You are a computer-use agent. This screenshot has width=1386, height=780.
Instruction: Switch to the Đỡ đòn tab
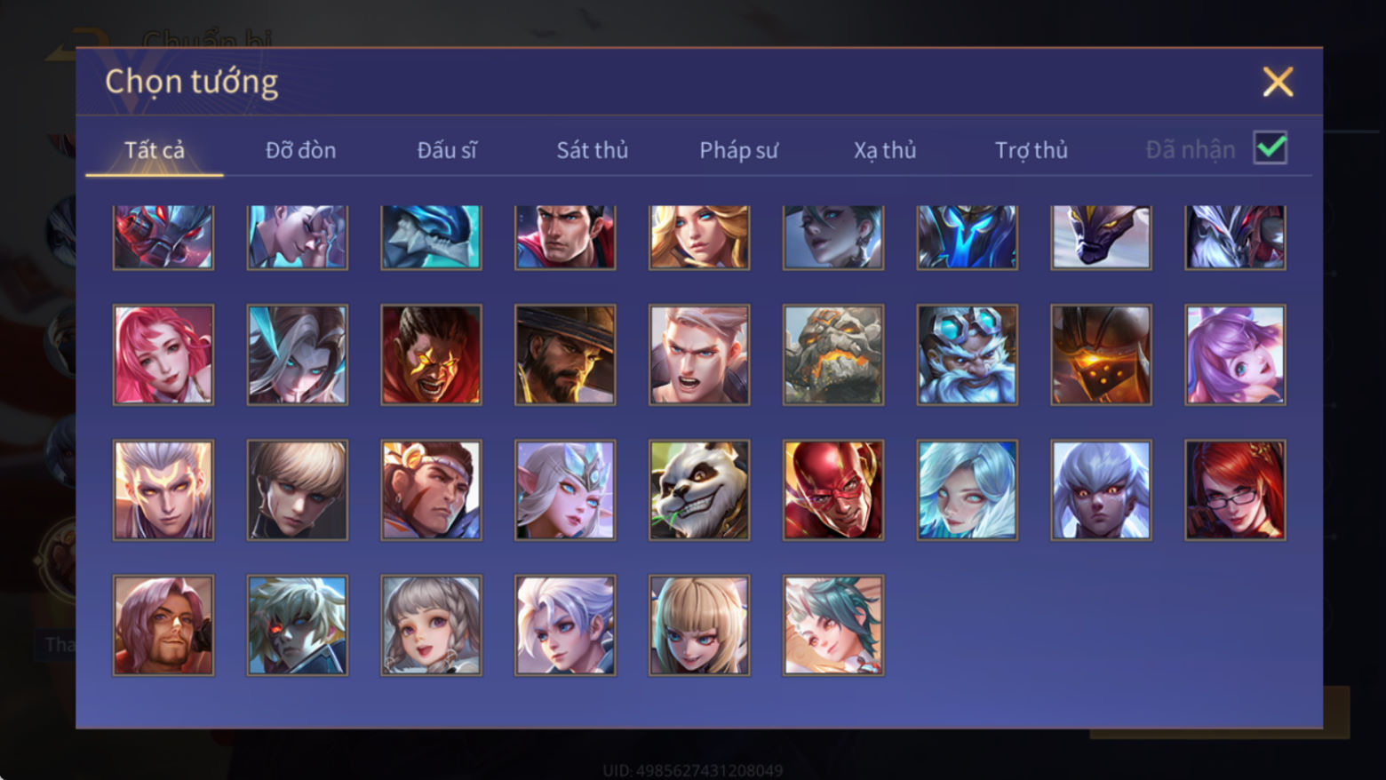coord(301,150)
